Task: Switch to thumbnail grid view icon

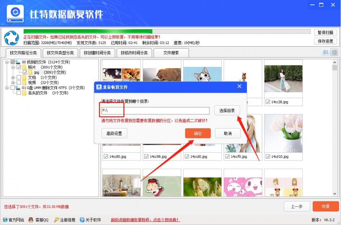Action: pyautogui.click(x=334, y=52)
